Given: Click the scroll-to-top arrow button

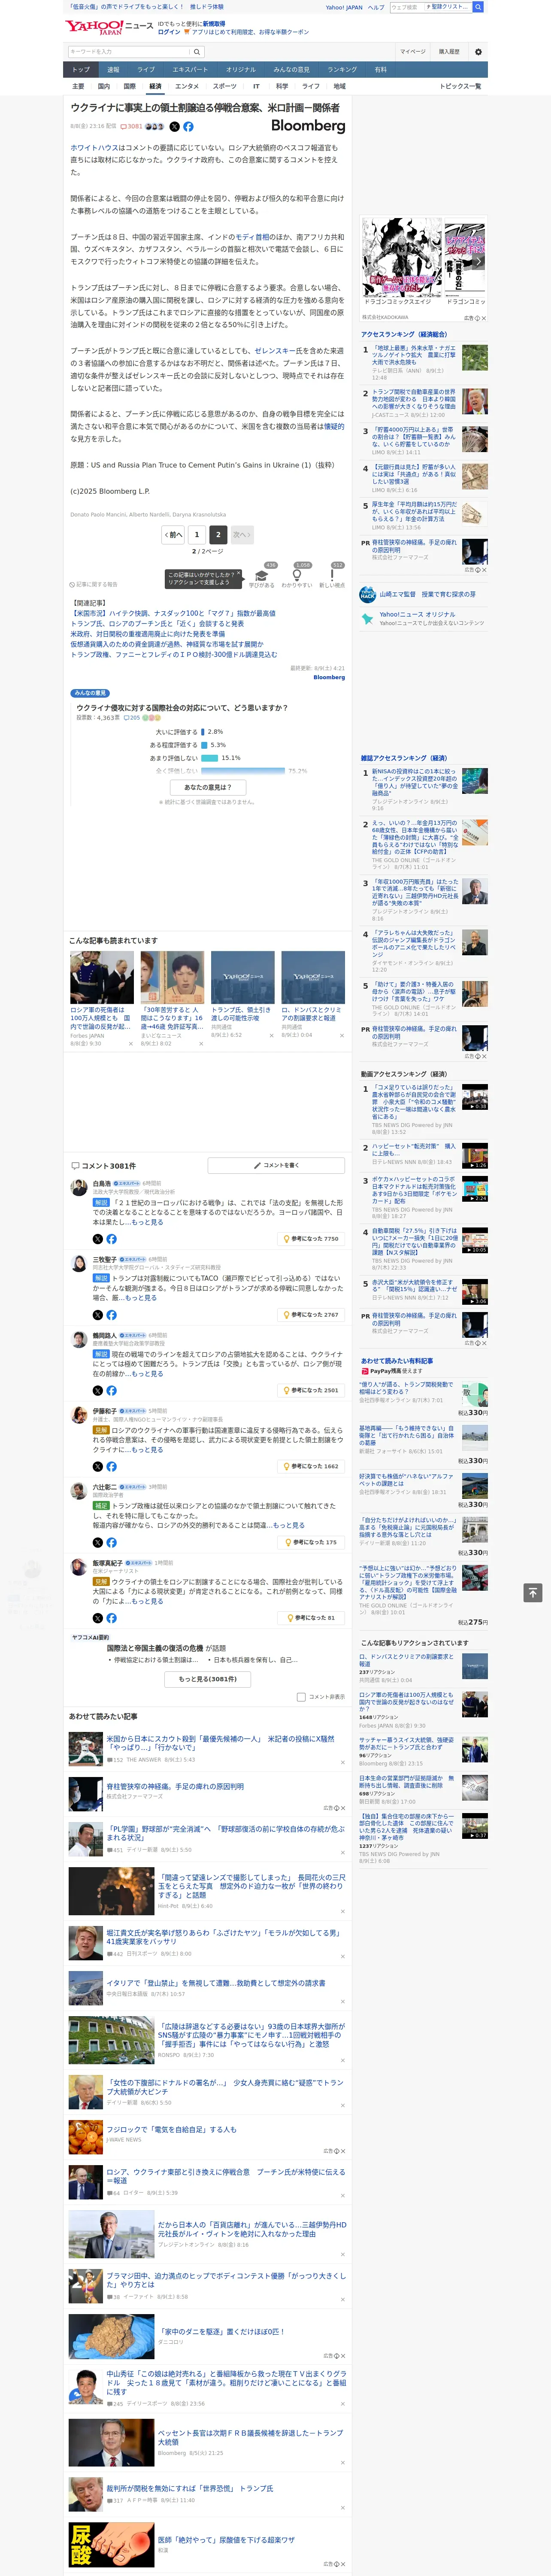Looking at the screenshot, I should click(x=533, y=1593).
